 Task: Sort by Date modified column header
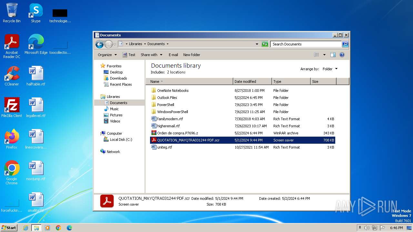coord(252,82)
